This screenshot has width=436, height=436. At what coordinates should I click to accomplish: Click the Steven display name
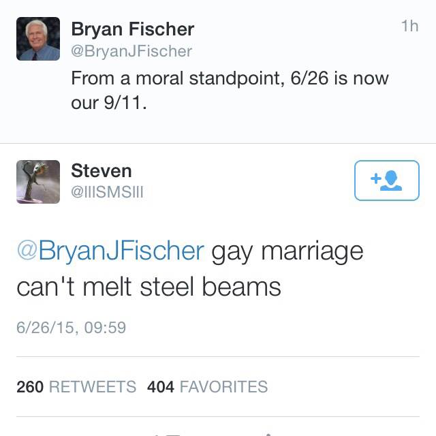[x=102, y=170]
